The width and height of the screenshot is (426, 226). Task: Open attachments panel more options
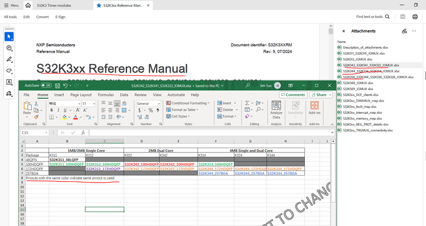pyautogui.click(x=414, y=31)
